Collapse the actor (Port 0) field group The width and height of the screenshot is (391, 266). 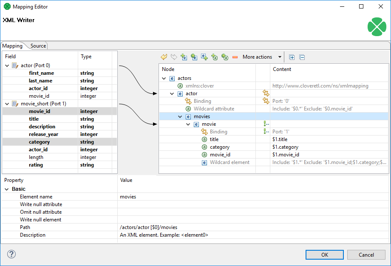click(x=7, y=65)
